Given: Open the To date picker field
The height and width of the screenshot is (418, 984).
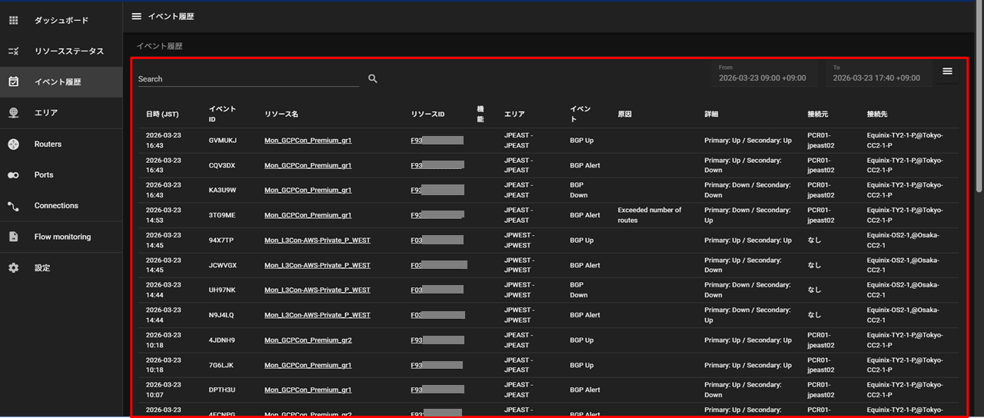Looking at the screenshot, I should coord(878,74).
